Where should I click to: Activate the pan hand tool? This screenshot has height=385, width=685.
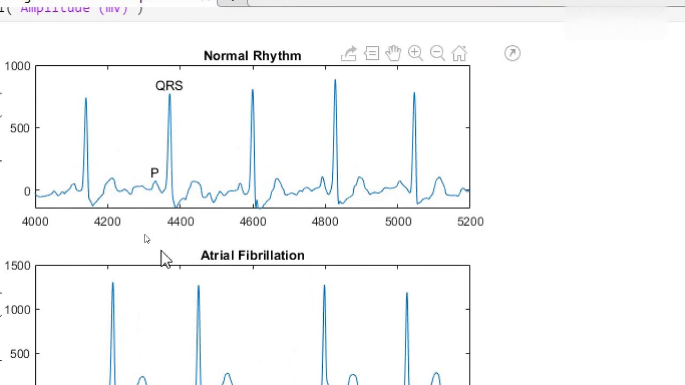[393, 53]
